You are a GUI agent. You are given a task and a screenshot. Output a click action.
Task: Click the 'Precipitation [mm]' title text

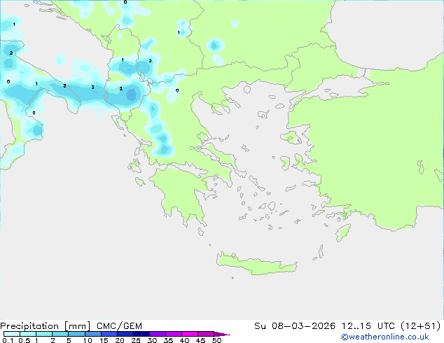point(45,326)
